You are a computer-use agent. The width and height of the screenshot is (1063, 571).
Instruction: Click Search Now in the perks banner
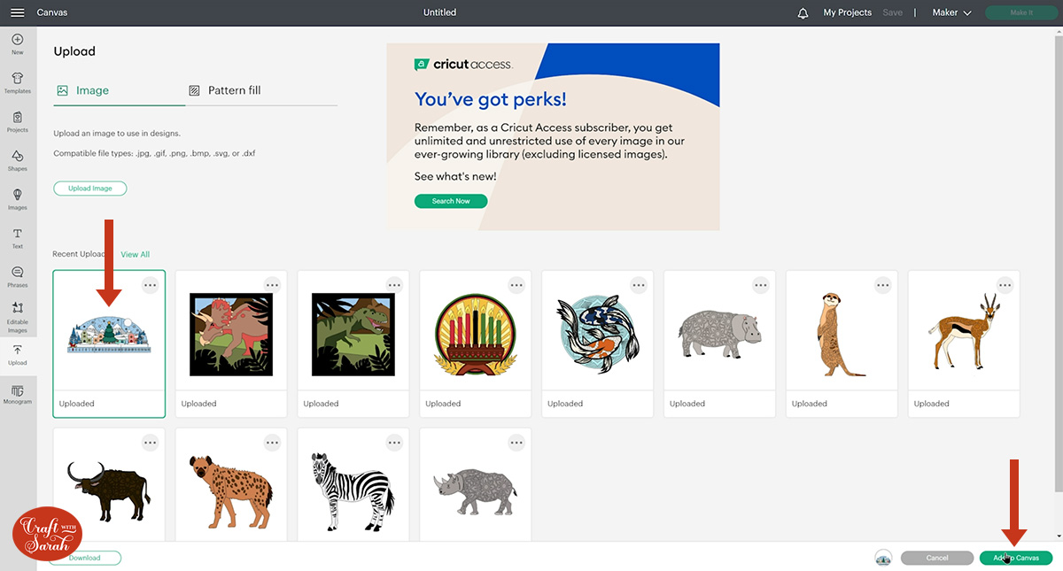point(451,201)
